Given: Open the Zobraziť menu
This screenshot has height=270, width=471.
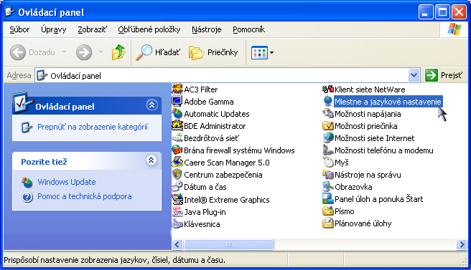Looking at the screenshot, I should [92, 29].
